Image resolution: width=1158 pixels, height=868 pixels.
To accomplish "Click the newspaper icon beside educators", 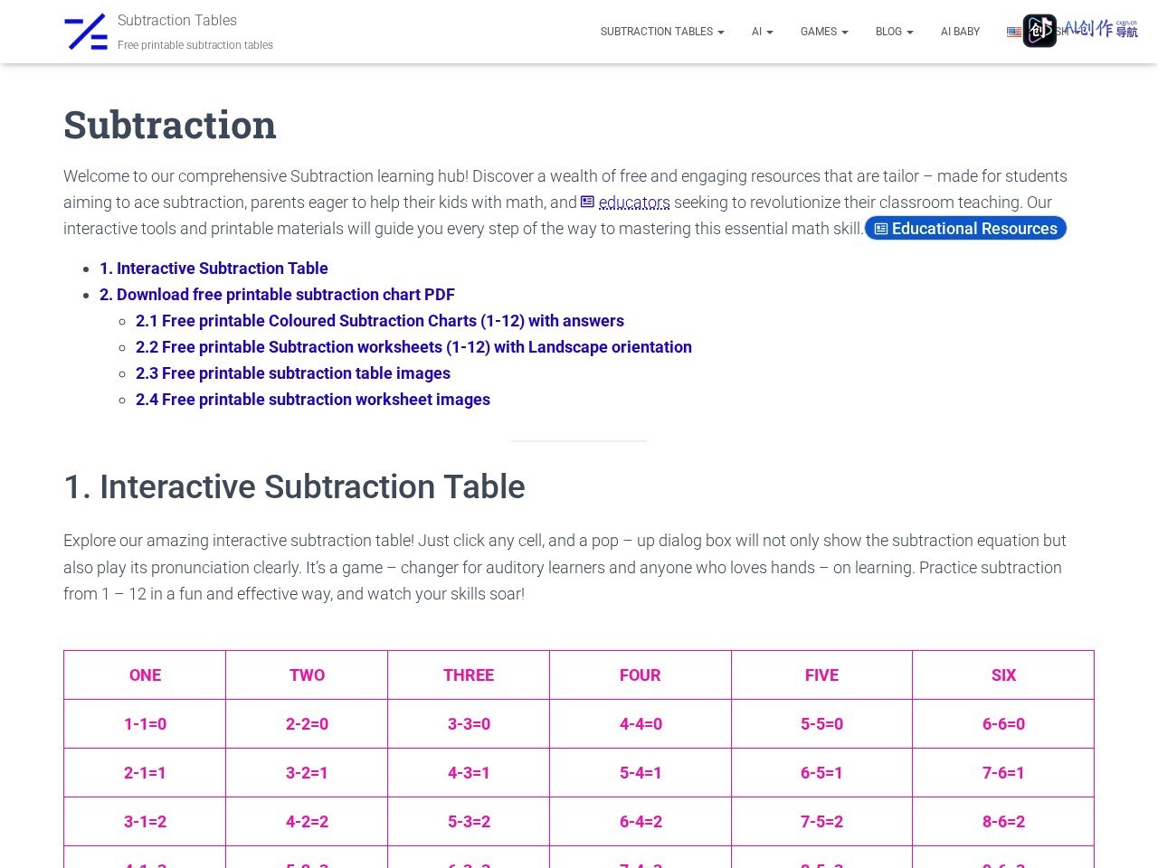I will click(x=588, y=203).
